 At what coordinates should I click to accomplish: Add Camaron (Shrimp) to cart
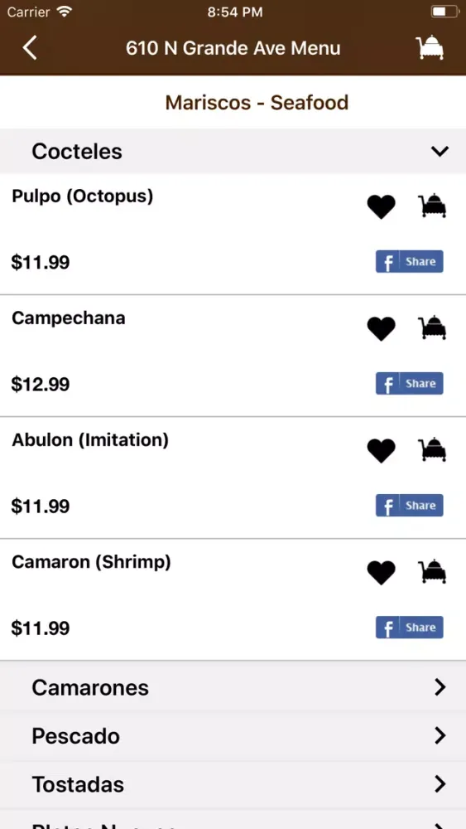pos(433,571)
